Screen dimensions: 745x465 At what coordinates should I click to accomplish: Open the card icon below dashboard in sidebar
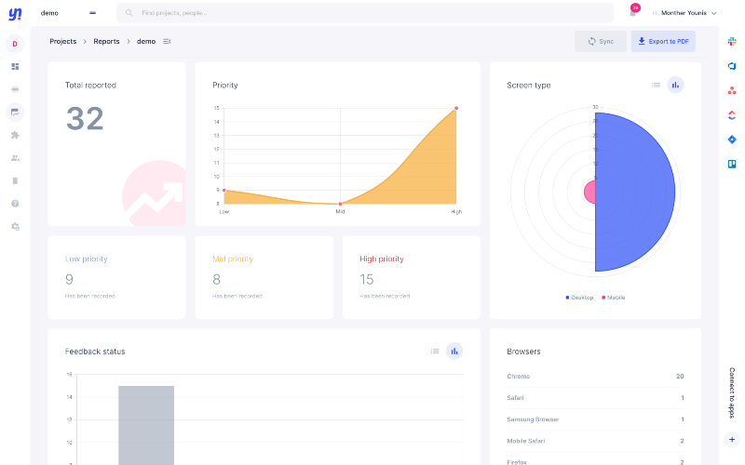pyautogui.click(x=15, y=89)
